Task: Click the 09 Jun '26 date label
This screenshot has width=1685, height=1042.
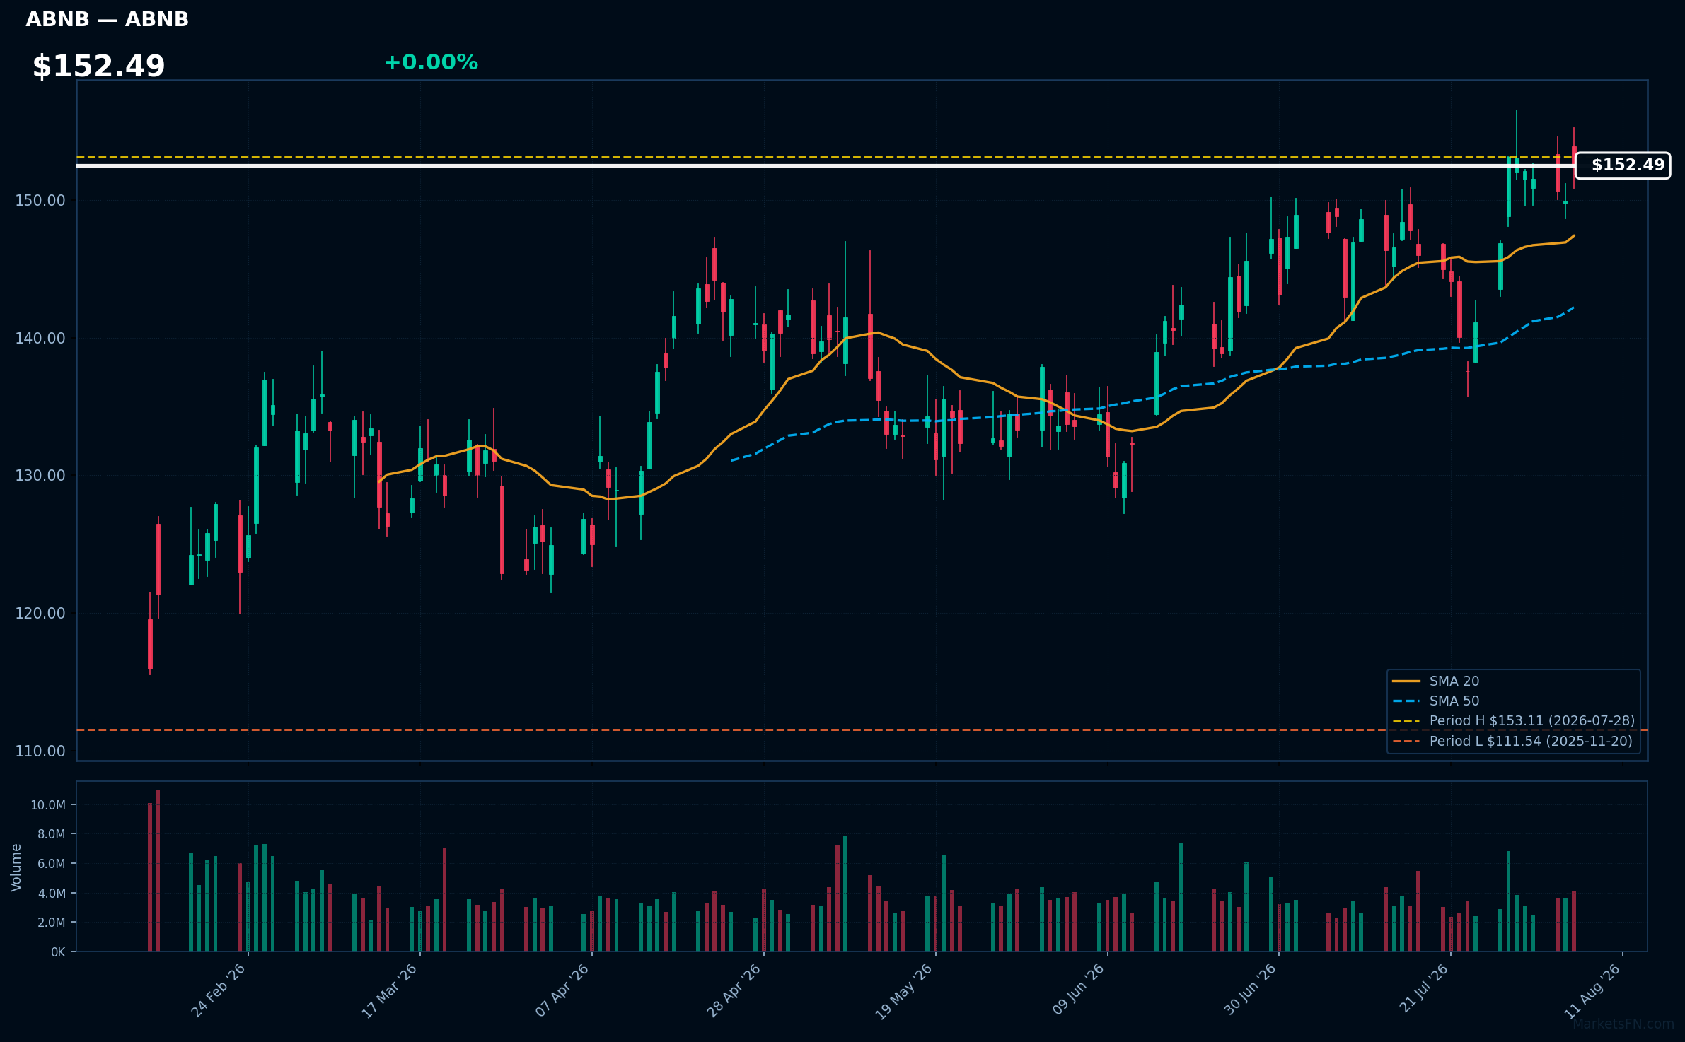Action: click(1078, 990)
